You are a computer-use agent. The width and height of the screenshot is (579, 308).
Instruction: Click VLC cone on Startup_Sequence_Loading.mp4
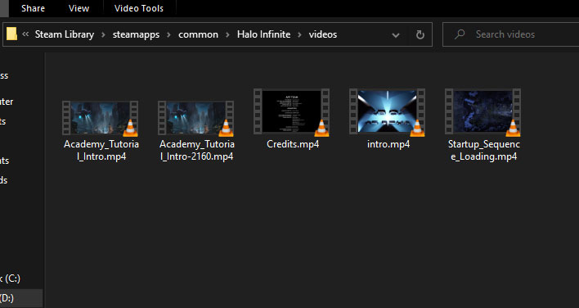pos(513,128)
